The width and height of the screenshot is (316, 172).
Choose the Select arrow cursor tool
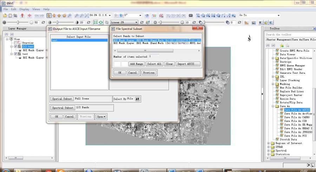click(x=49, y=15)
